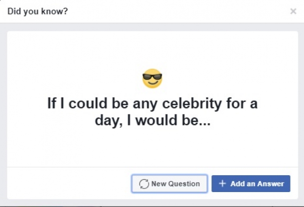
Task: Click the plus icon on Add an Answer
Action: tap(222, 184)
